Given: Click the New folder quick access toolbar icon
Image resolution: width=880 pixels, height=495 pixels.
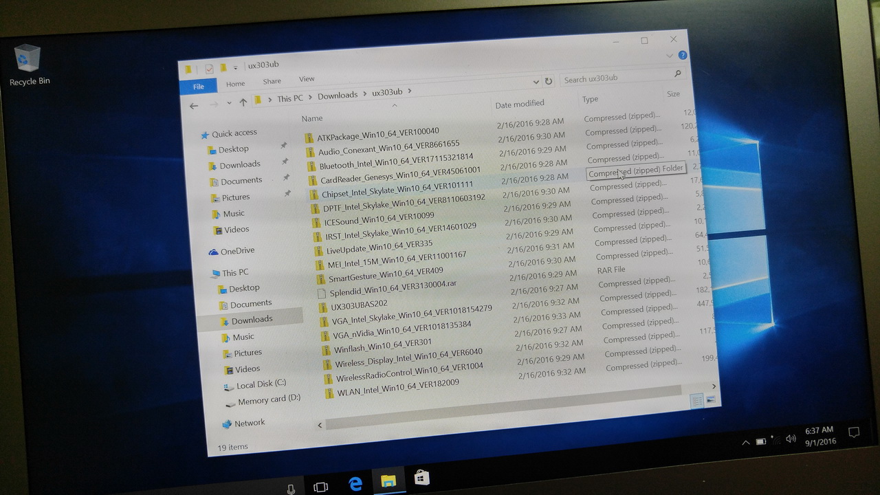Looking at the screenshot, I should 223,68.
